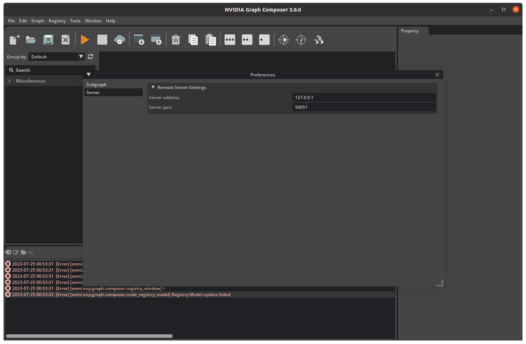Open the Graph menu
526x344 pixels.
click(38, 21)
